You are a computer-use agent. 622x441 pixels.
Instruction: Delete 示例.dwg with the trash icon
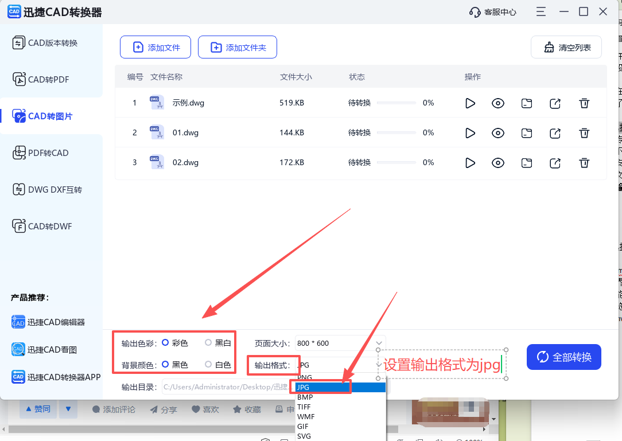[584, 103]
